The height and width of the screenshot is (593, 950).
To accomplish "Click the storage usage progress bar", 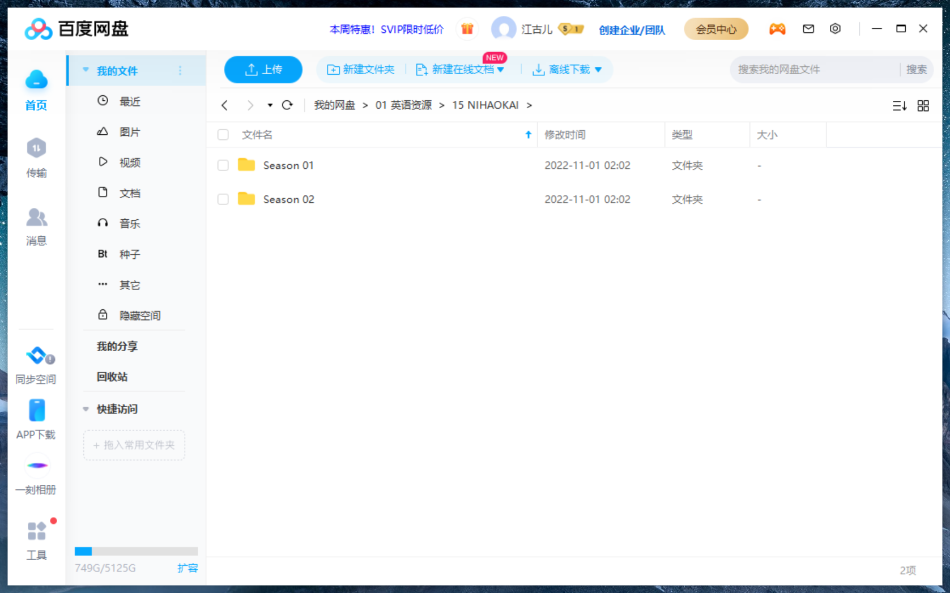I will click(x=136, y=551).
